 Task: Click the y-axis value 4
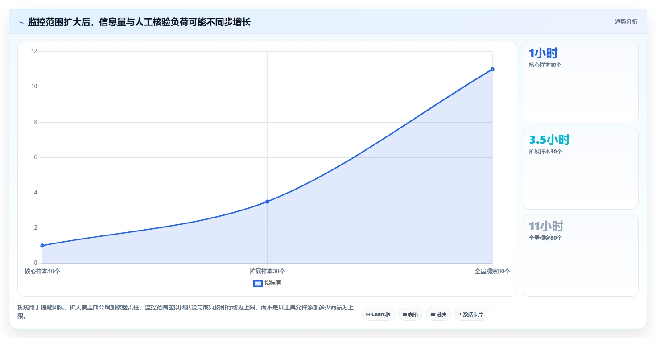point(36,193)
